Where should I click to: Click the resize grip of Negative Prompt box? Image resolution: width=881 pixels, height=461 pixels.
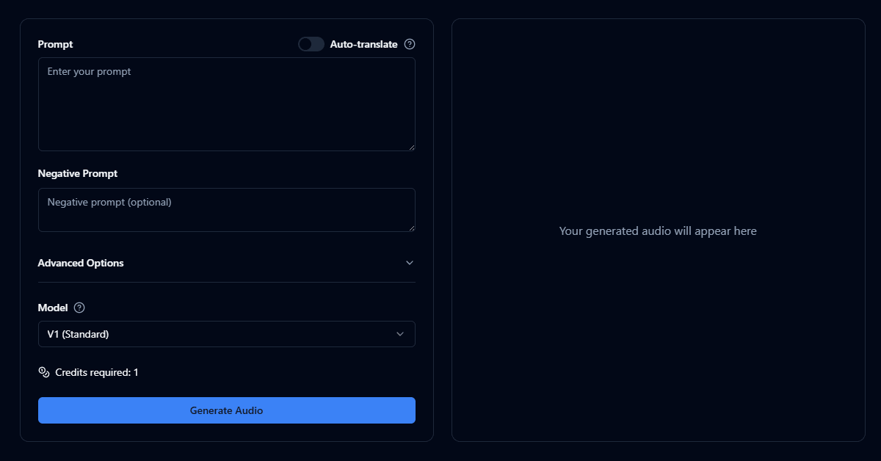tap(412, 228)
